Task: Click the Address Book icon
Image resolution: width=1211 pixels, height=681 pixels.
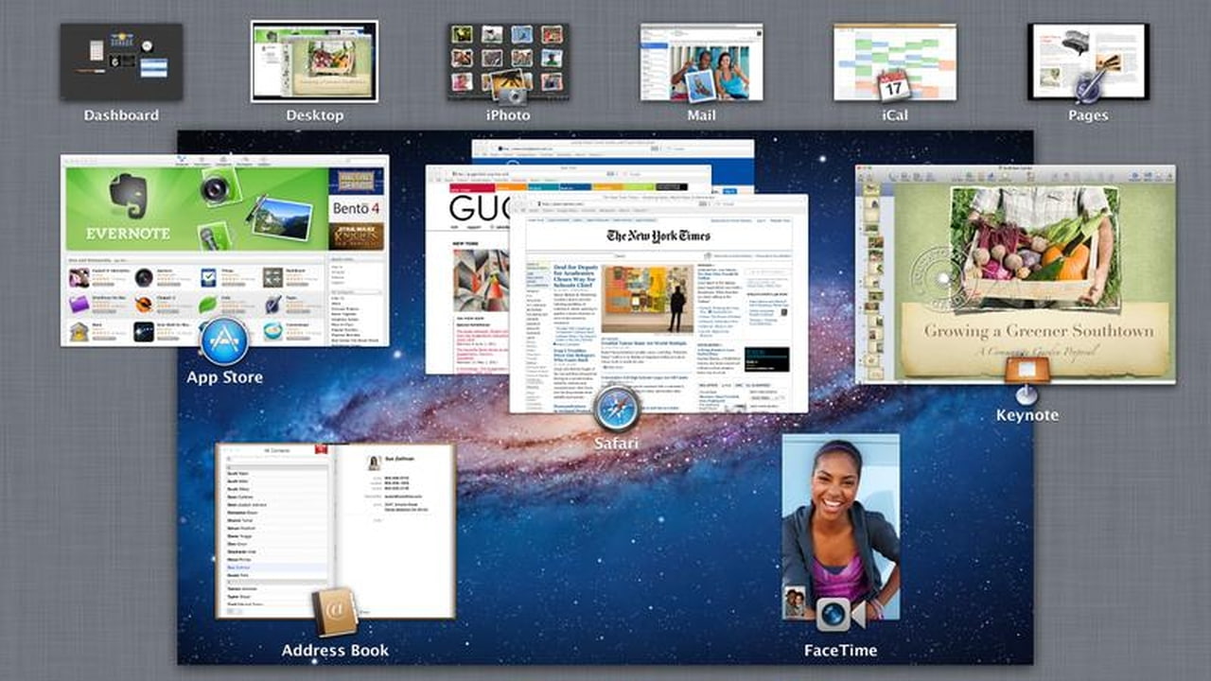Action: 336,612
